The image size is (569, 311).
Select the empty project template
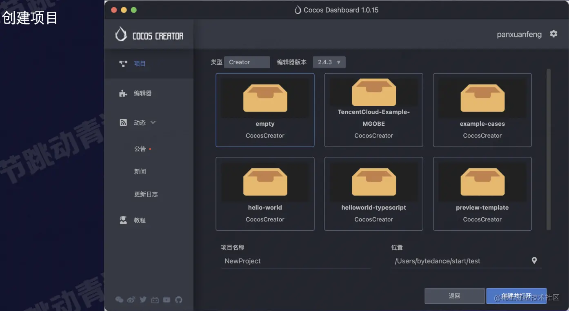tap(265, 110)
